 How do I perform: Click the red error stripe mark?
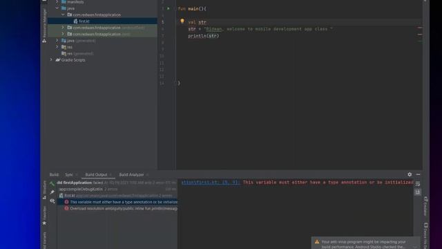click(x=420, y=28)
